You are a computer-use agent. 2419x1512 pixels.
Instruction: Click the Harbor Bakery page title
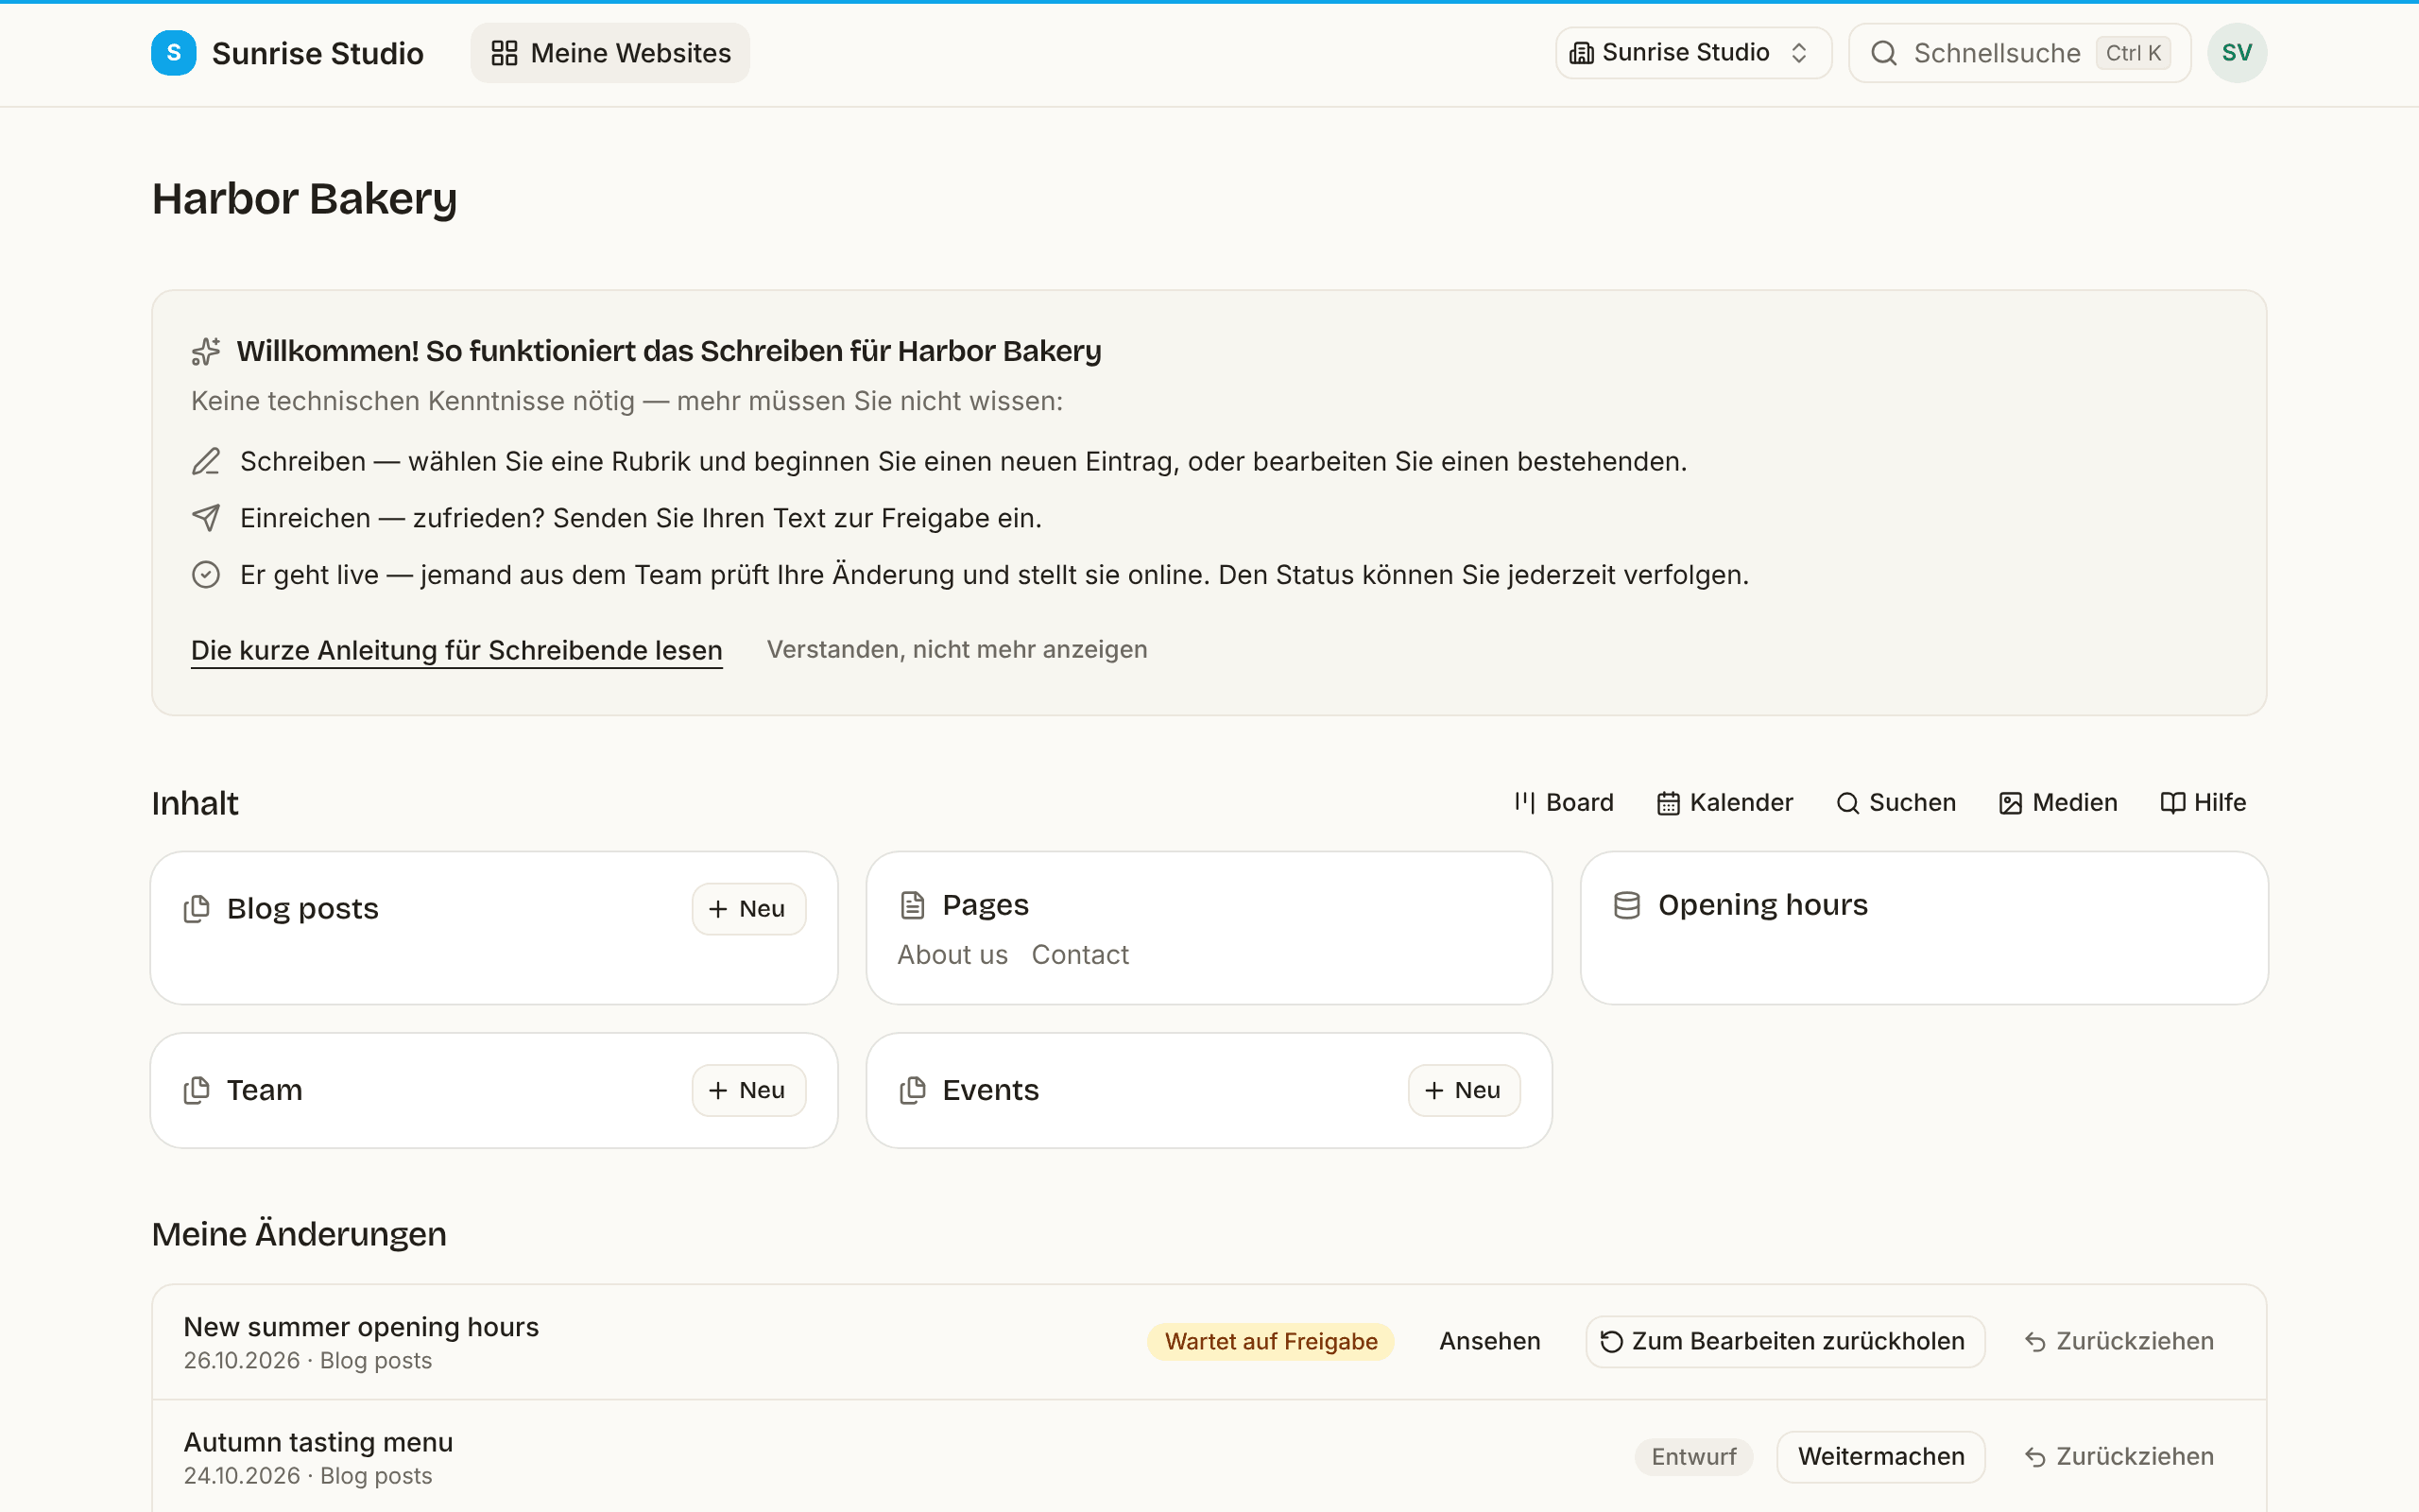click(304, 199)
